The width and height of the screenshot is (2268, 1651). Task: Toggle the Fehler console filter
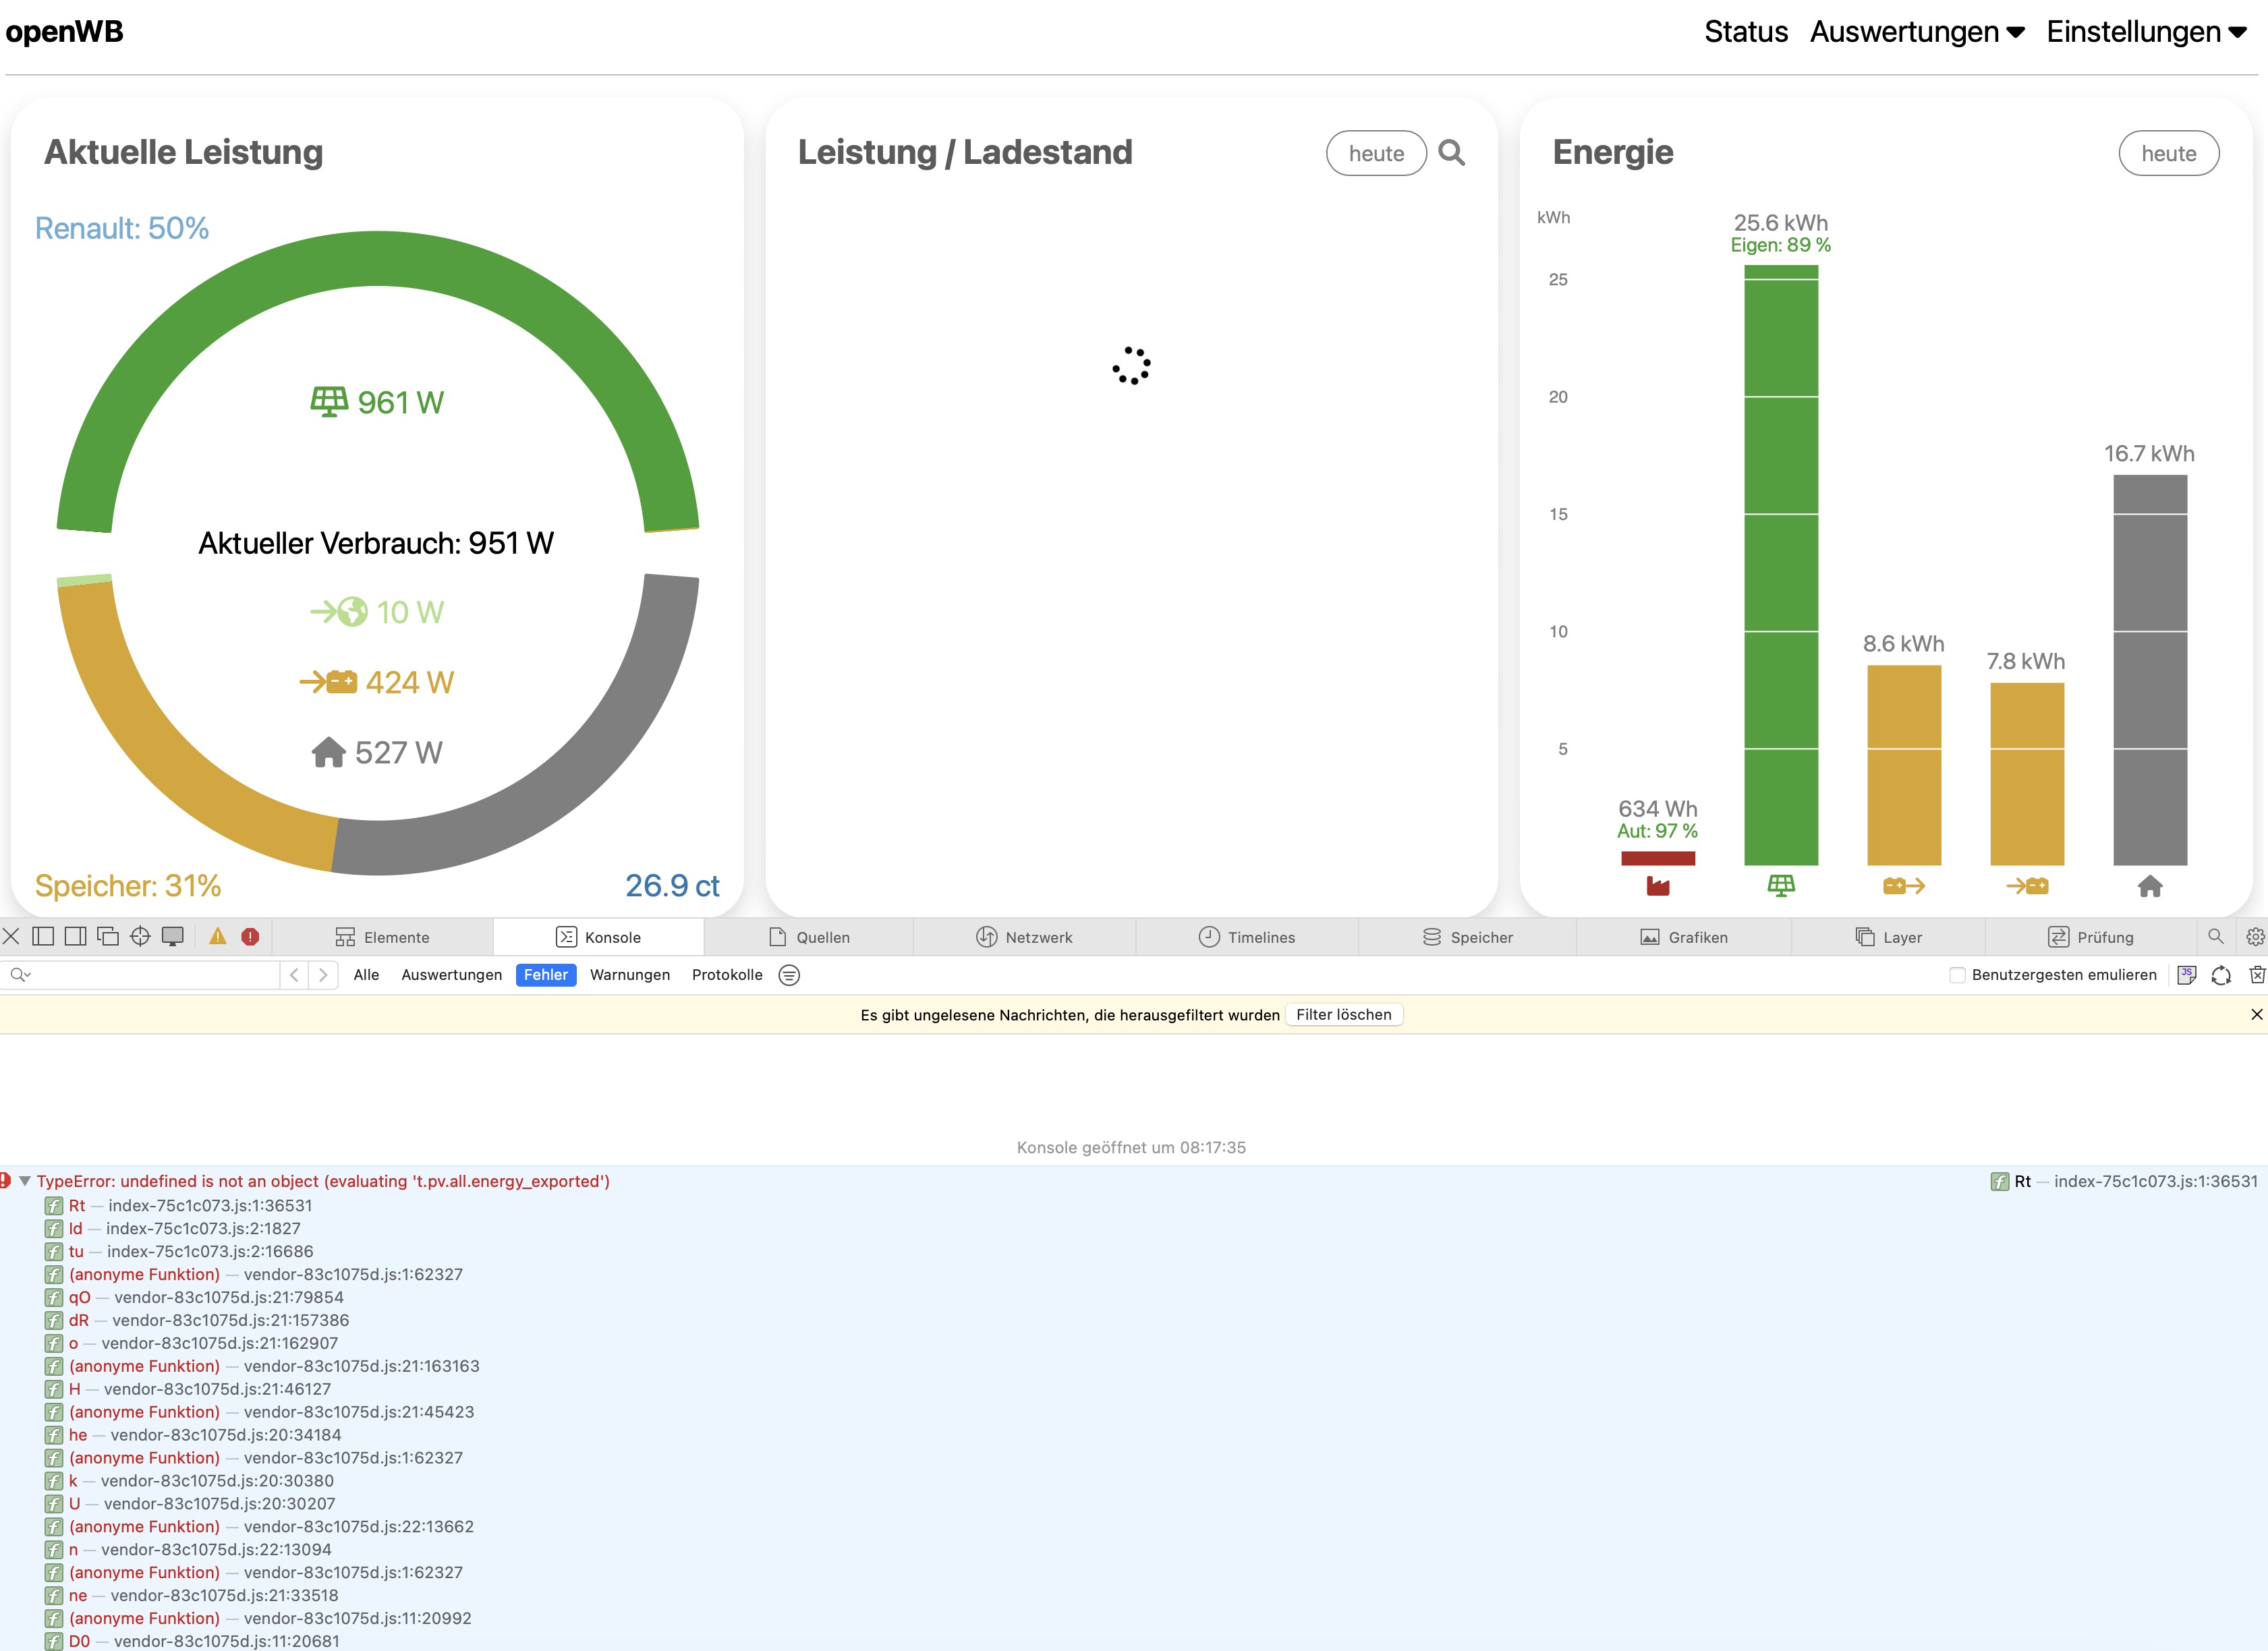click(545, 975)
